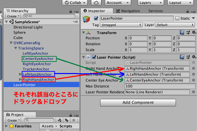197x131 pixels.
Task: Open the Hierarchy panel options menu
Action: 76,12
